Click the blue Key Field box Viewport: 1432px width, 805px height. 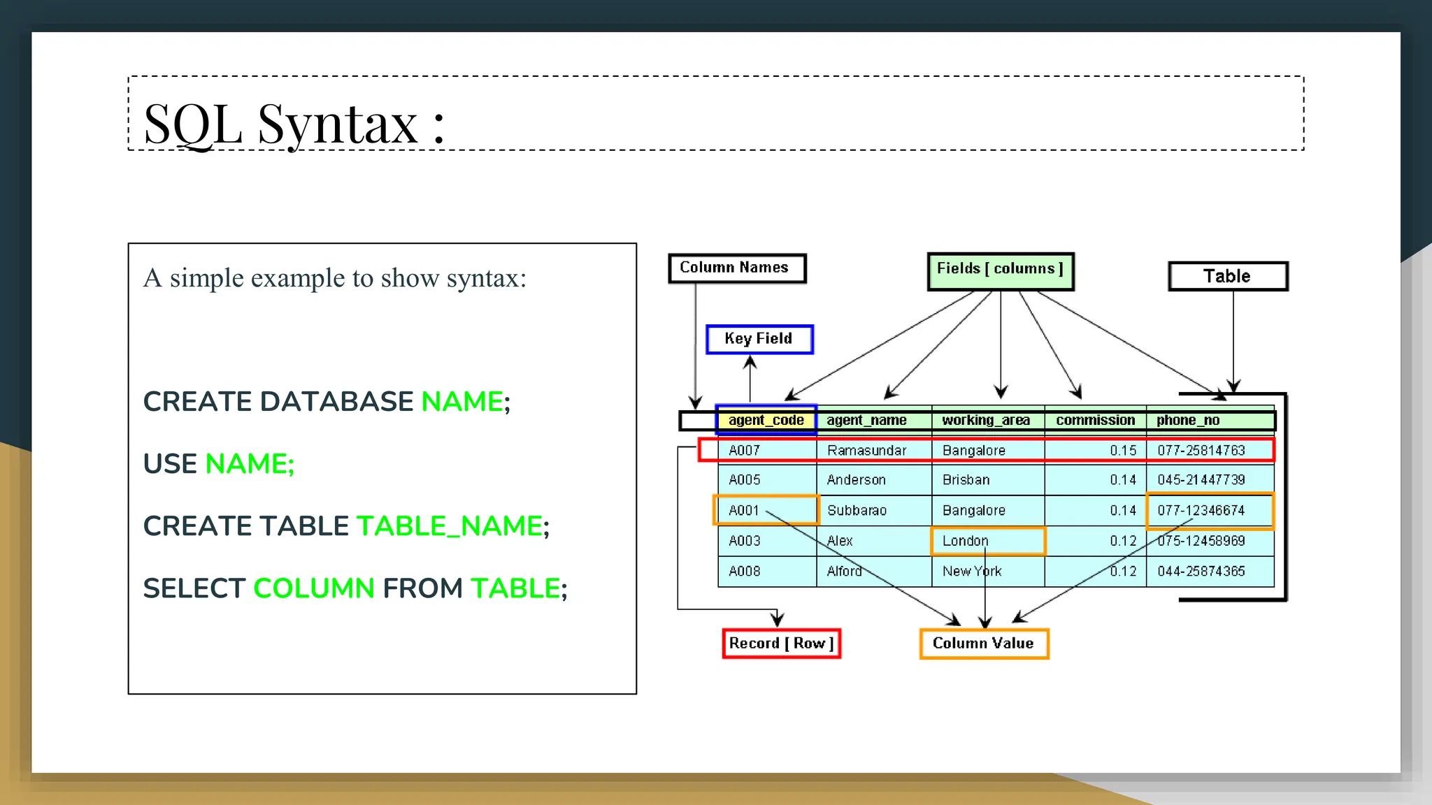[759, 340]
